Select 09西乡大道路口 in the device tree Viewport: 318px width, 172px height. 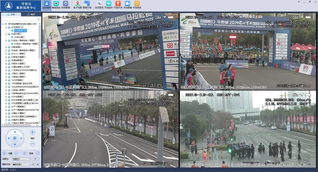(18, 64)
